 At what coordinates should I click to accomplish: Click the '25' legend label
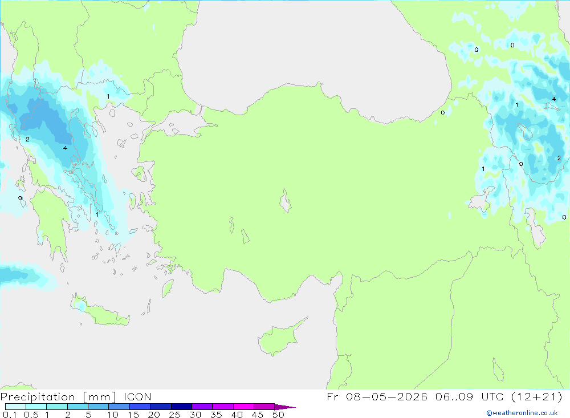pos(174,415)
